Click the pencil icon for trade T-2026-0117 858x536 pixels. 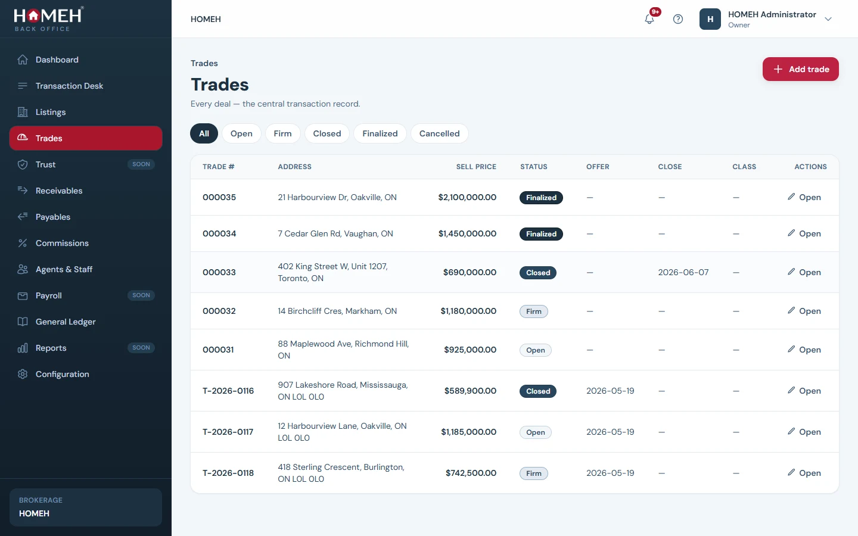click(x=791, y=431)
